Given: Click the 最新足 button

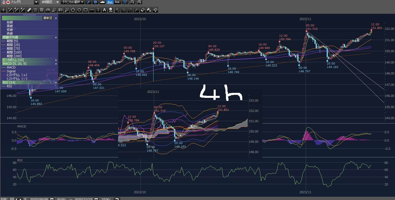Looking at the screenshot, I should 48,18.
